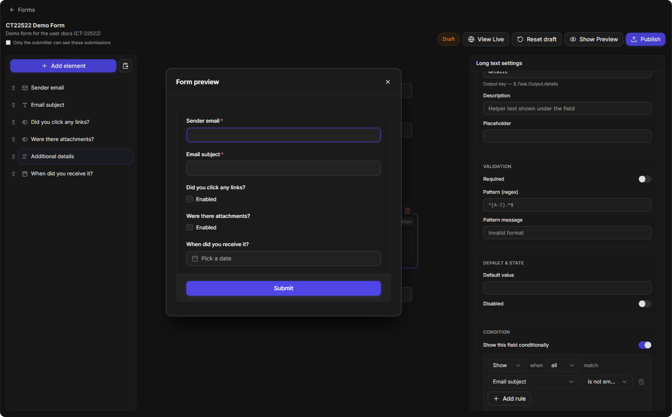Click the View Live button
The width and height of the screenshot is (672, 417).
coord(486,39)
